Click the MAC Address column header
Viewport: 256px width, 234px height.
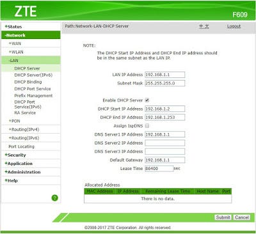[100, 191]
